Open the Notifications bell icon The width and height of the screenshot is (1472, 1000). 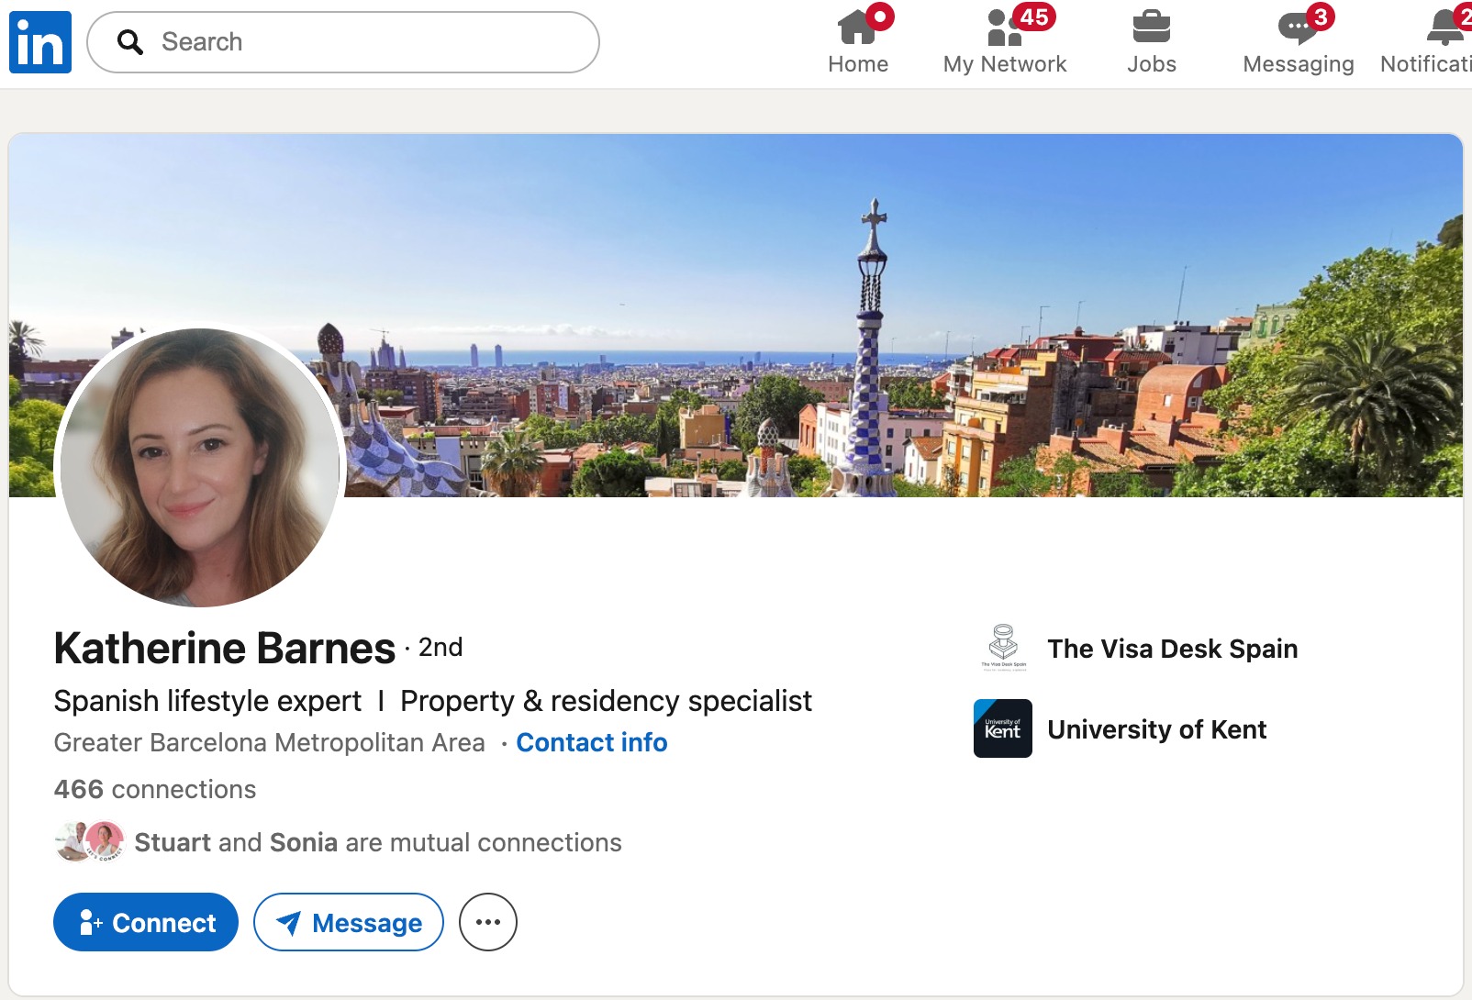[1444, 29]
